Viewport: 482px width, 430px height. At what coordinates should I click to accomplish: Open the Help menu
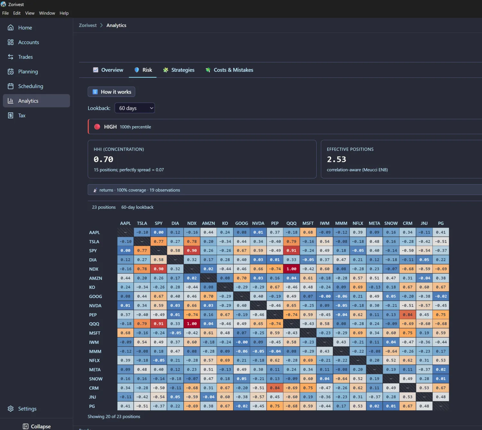coord(64,13)
